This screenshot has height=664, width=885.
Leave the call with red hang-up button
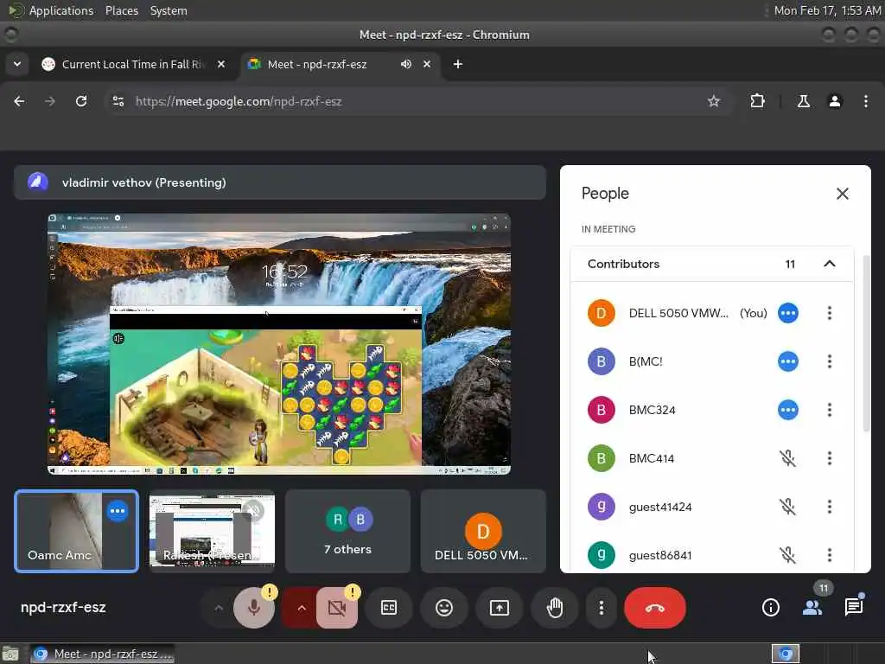click(655, 608)
